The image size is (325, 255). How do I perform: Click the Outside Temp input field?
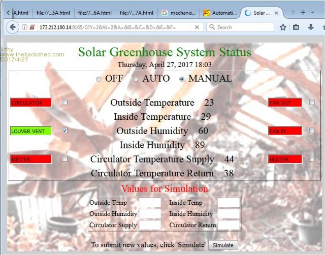pyautogui.click(x=150, y=203)
